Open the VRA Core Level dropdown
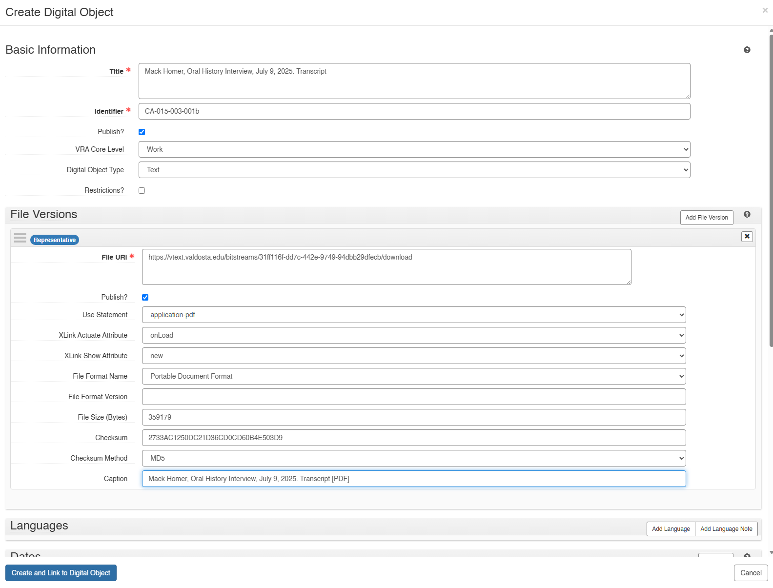The width and height of the screenshot is (773, 588). click(414, 149)
